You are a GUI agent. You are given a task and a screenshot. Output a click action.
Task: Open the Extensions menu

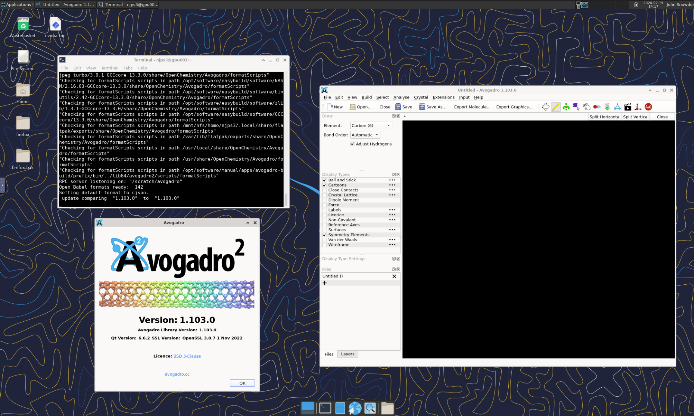coord(443,97)
